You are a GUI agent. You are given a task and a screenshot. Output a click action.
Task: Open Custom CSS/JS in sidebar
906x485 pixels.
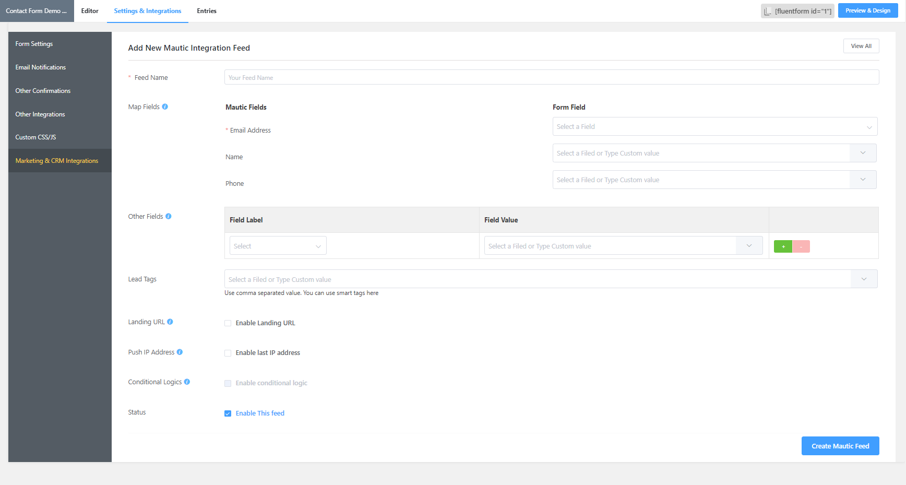[x=60, y=137]
